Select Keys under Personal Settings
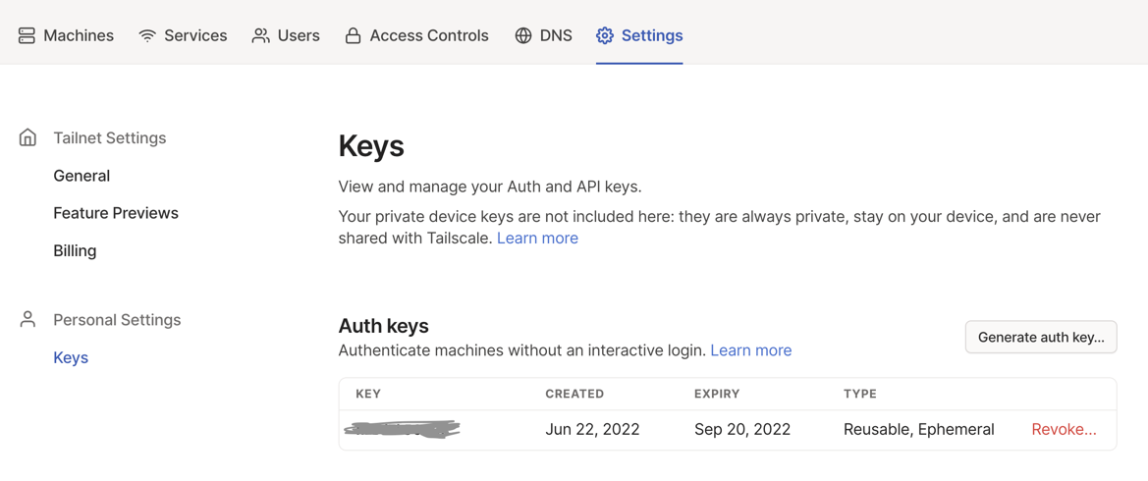Screen dimensions: 1148x481 [71, 357]
